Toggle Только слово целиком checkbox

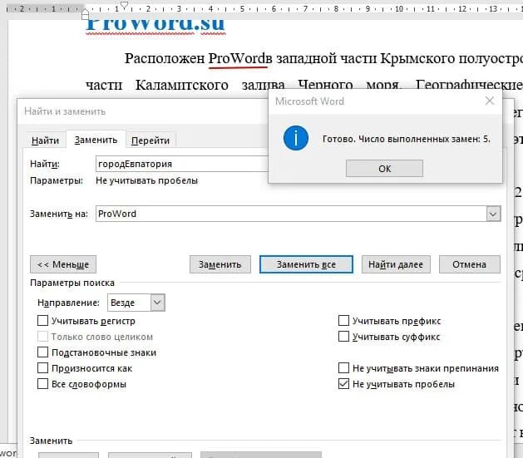[x=42, y=337]
